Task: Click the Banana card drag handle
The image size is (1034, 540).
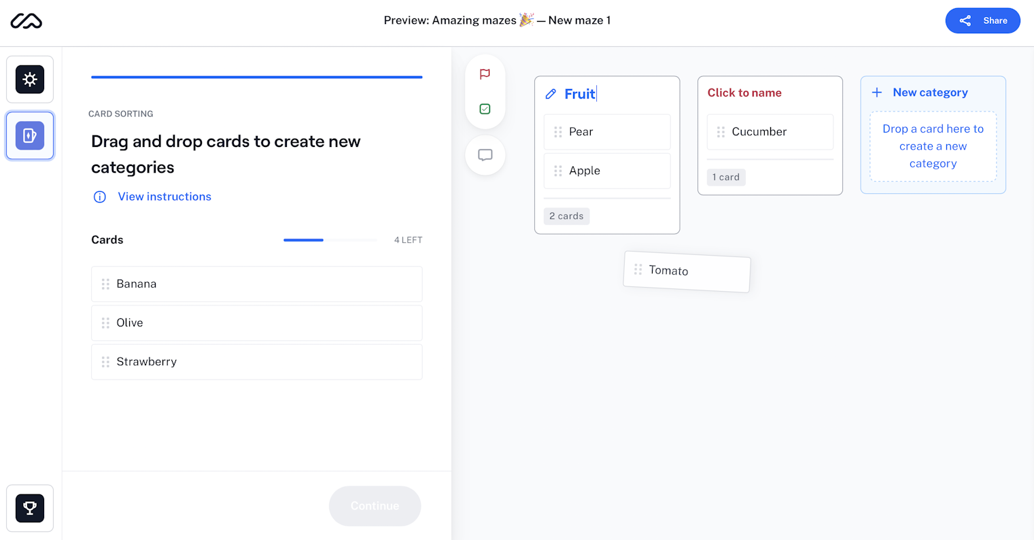Action: click(x=105, y=284)
